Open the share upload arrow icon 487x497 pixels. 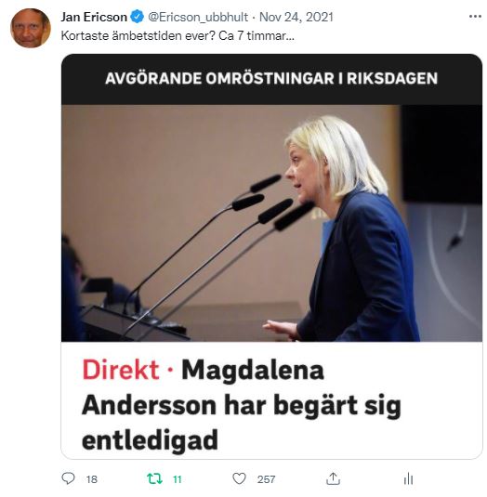click(333, 478)
